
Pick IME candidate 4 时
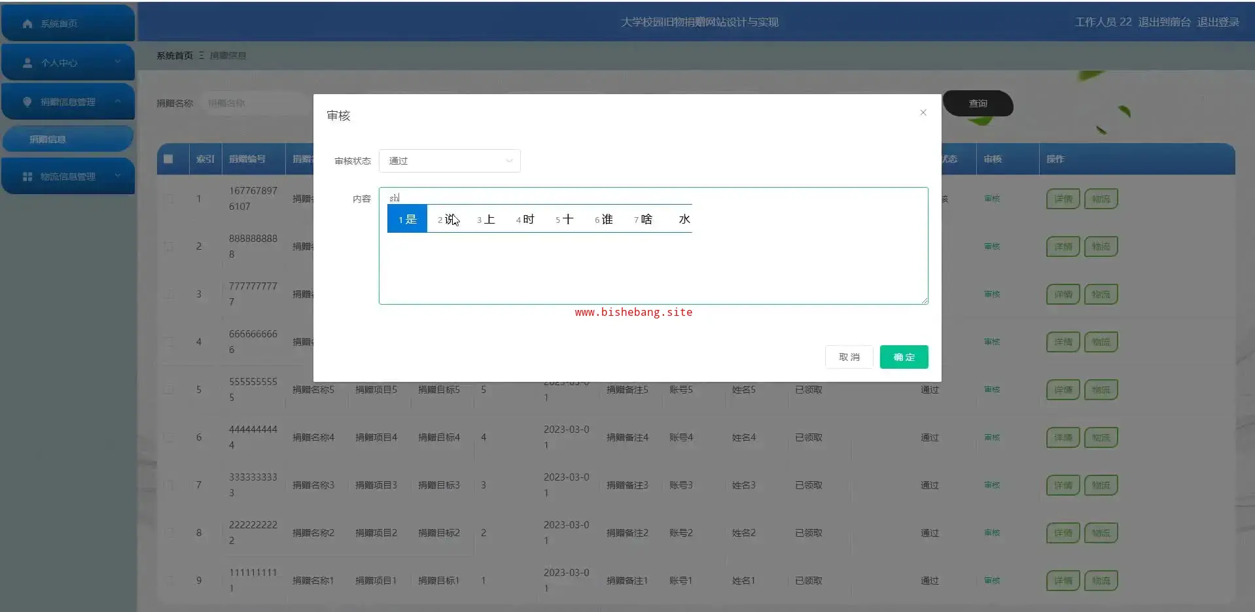coord(525,219)
